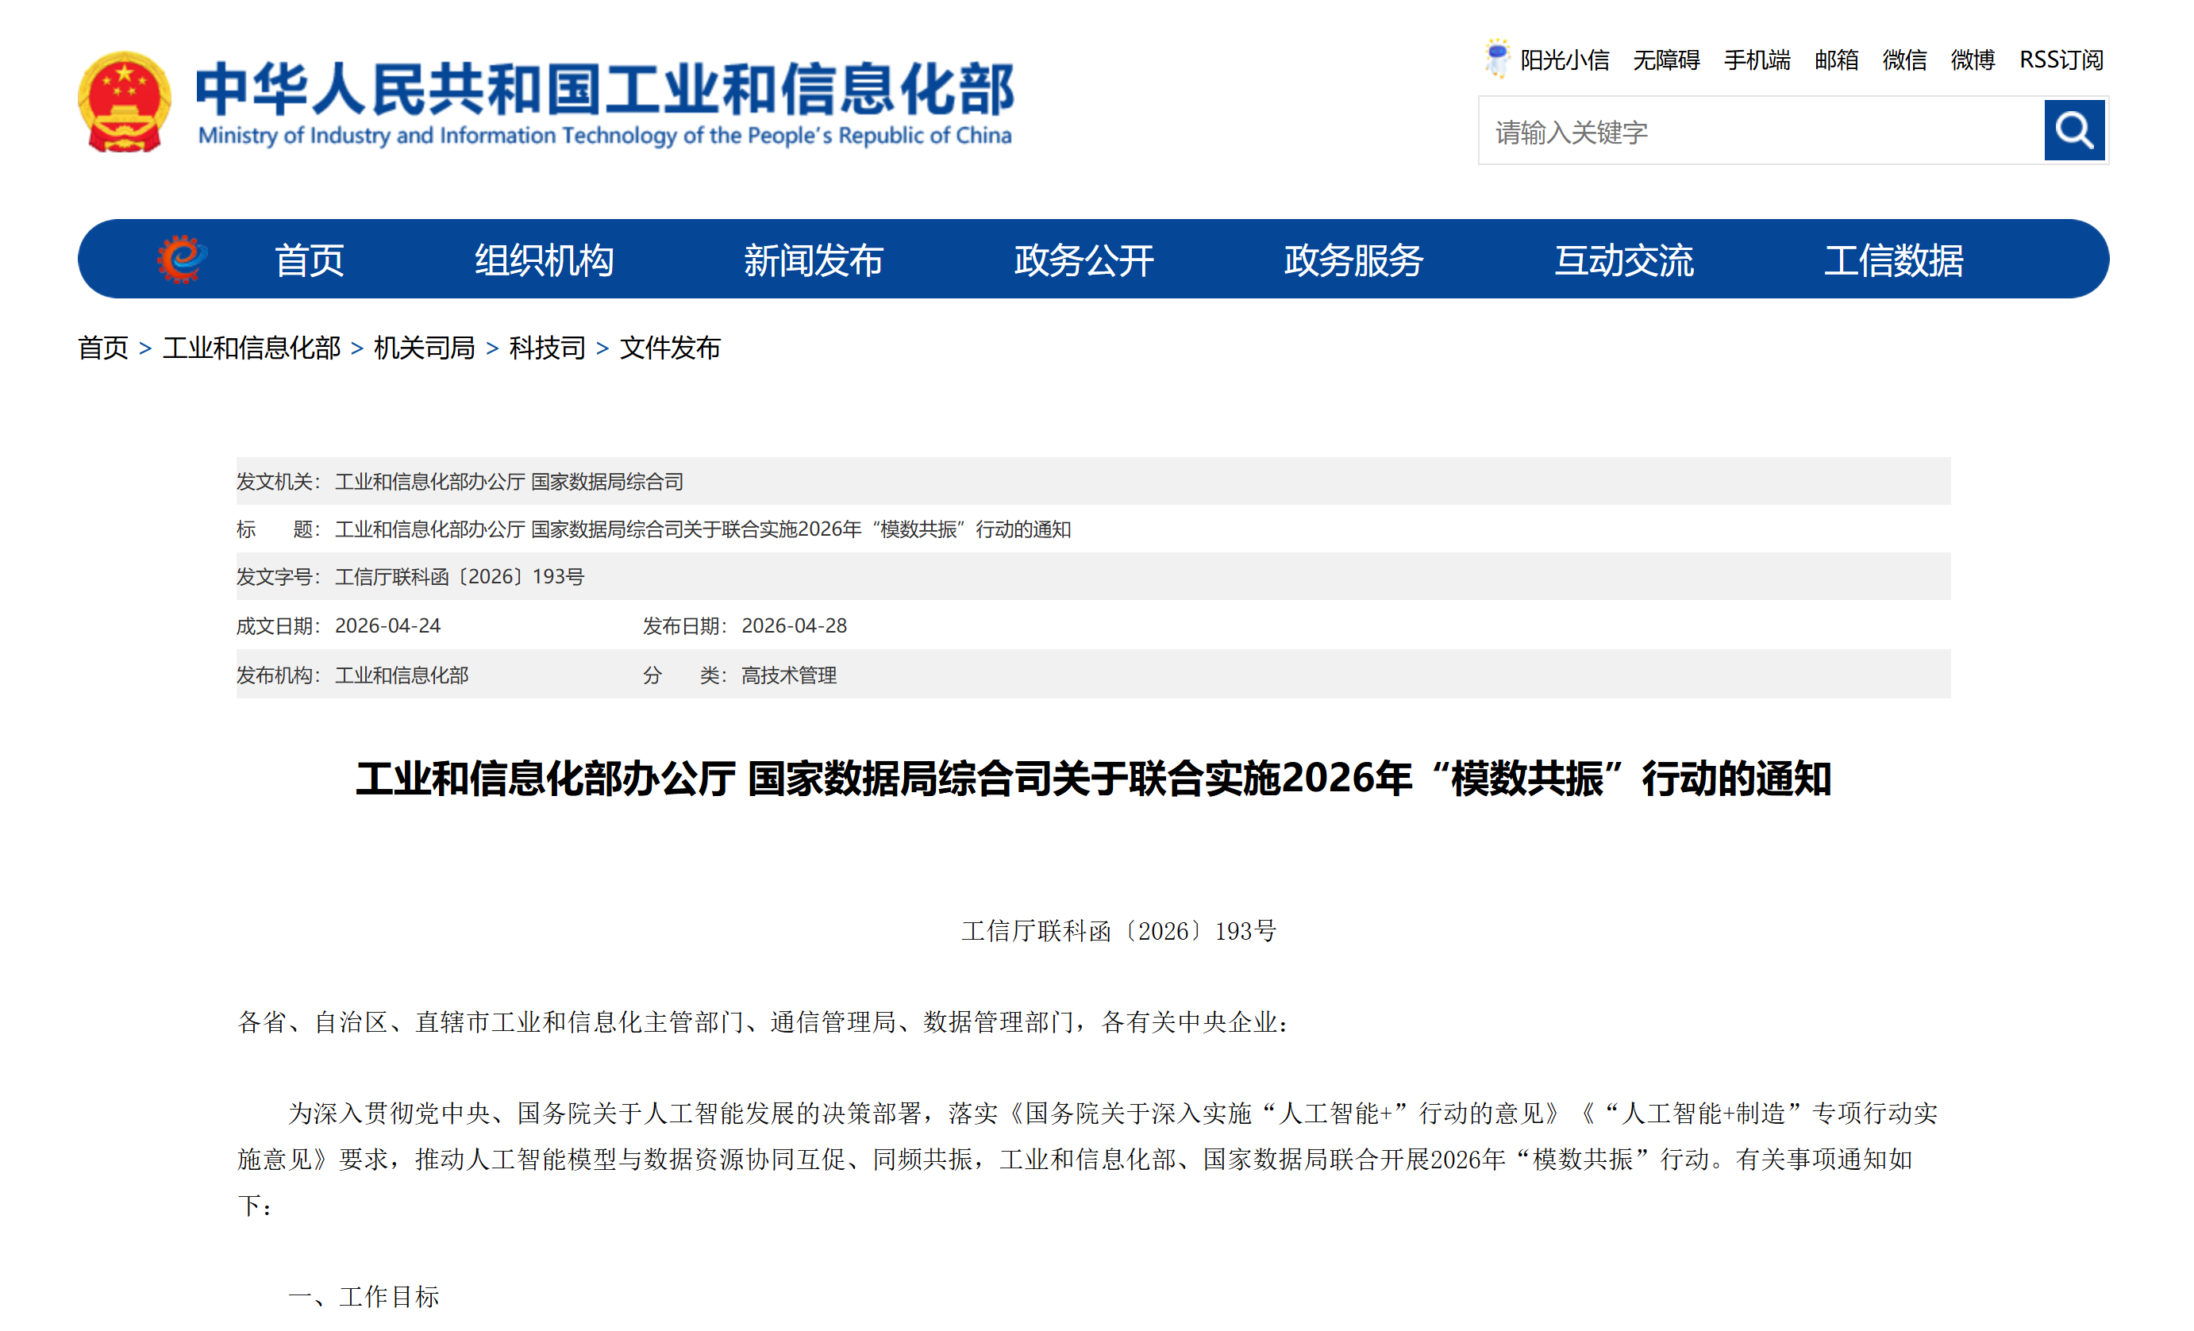
Task: Select 互动交流 in the navigation bar
Action: point(1623,260)
